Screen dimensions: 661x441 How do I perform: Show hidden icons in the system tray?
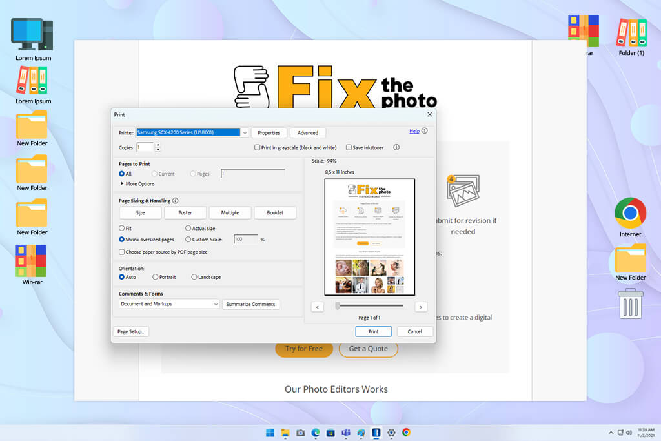tap(611, 433)
